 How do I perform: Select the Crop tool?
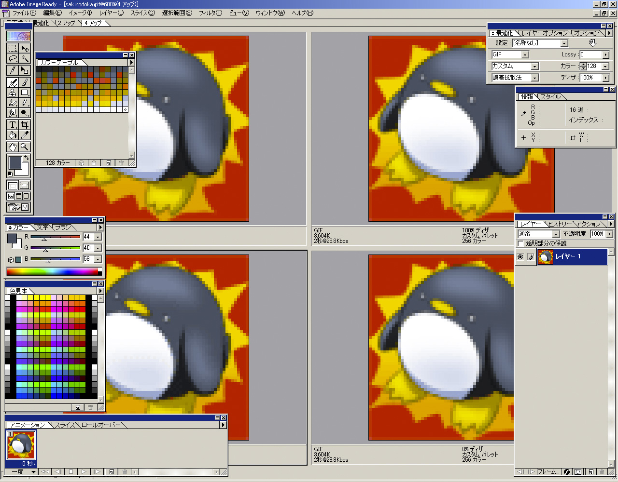click(x=25, y=125)
